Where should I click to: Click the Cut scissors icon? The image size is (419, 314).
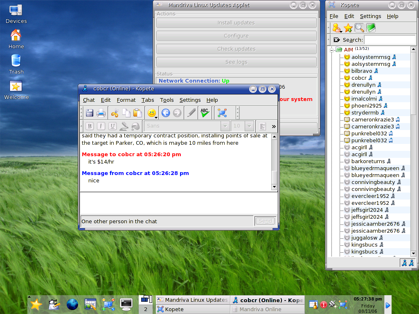tap(115, 113)
